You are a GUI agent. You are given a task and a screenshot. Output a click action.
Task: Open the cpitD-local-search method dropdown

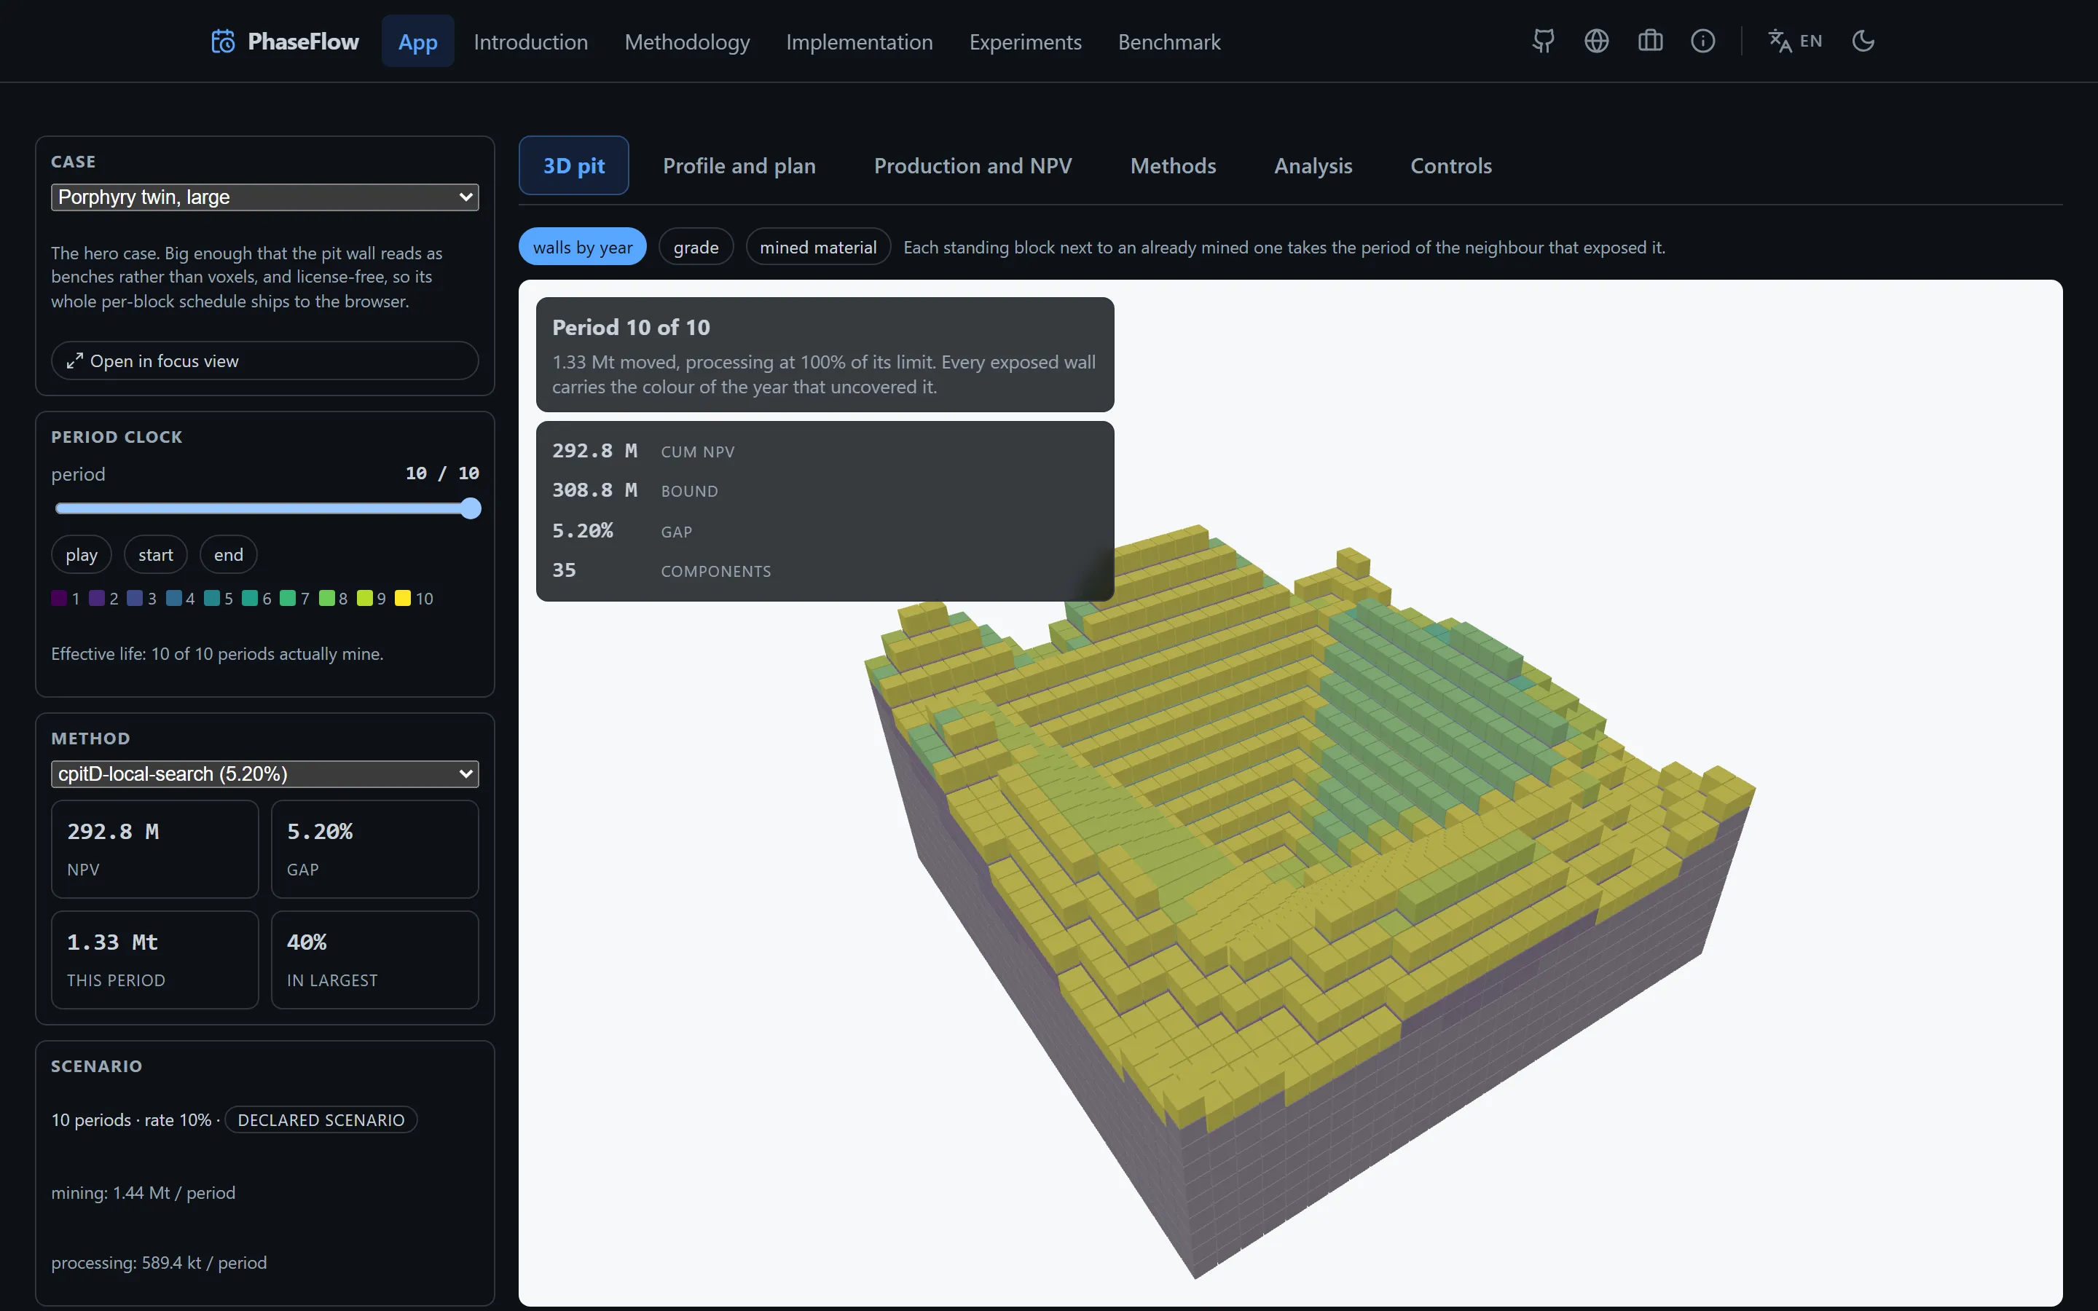264,773
